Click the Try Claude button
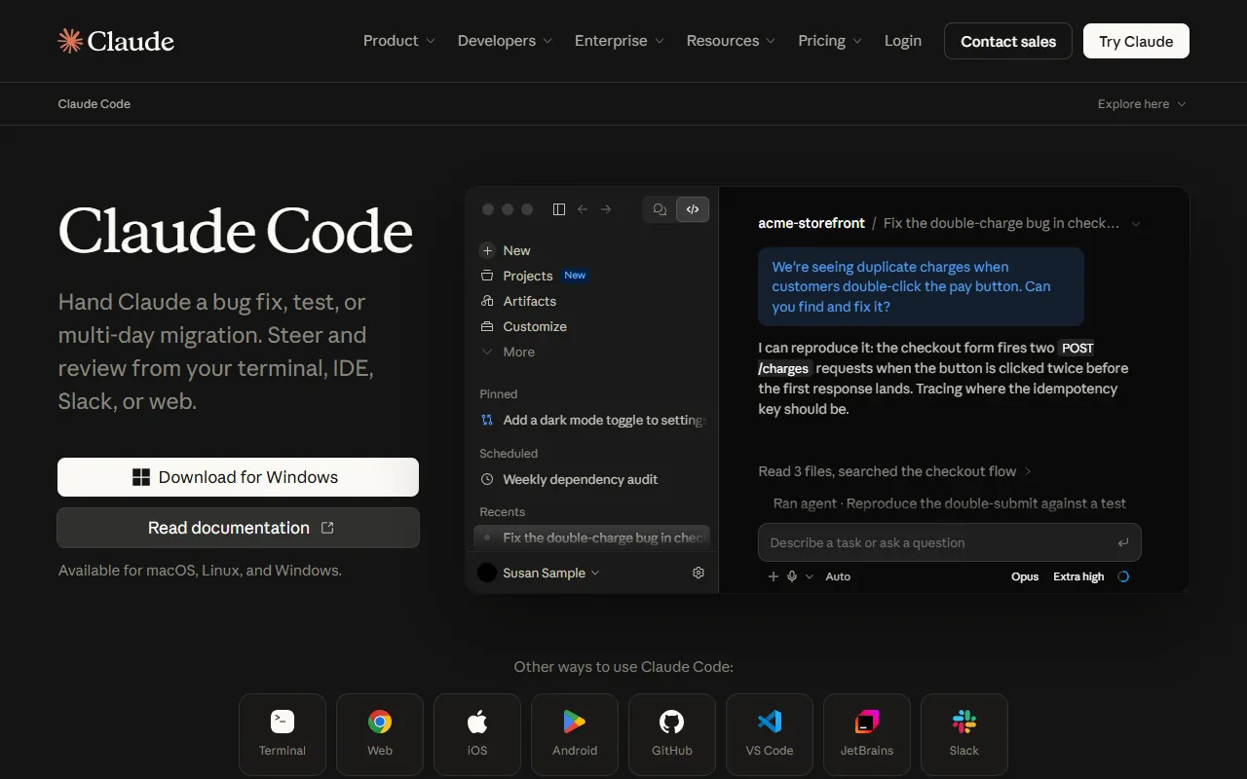1247x779 pixels. pos(1136,41)
